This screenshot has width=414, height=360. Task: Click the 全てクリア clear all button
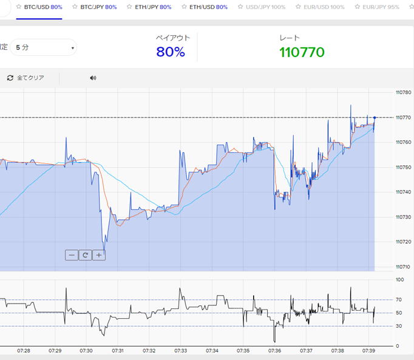25,78
